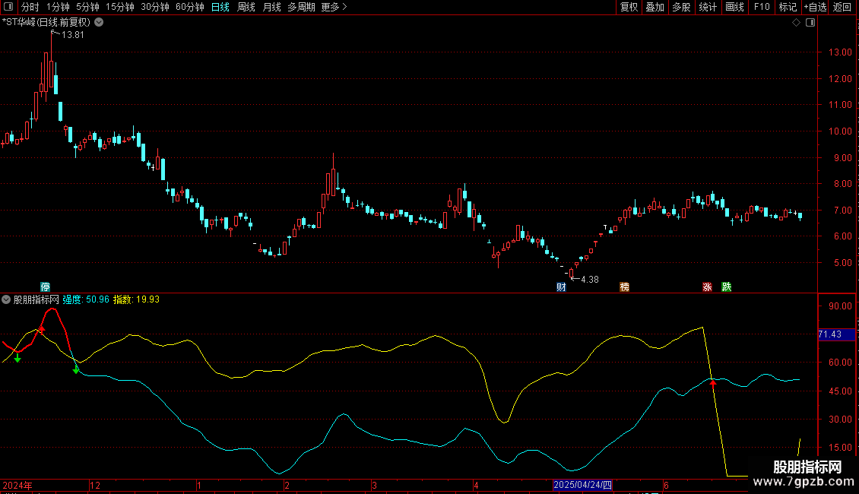Expand the 股朋指标网 indicator dropdown
859x494 pixels.
[x=6, y=299]
